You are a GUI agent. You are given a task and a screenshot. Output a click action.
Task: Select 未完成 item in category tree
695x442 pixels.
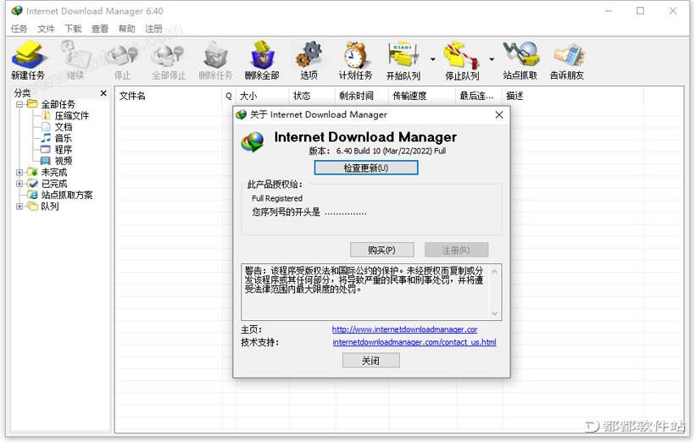[53, 172]
